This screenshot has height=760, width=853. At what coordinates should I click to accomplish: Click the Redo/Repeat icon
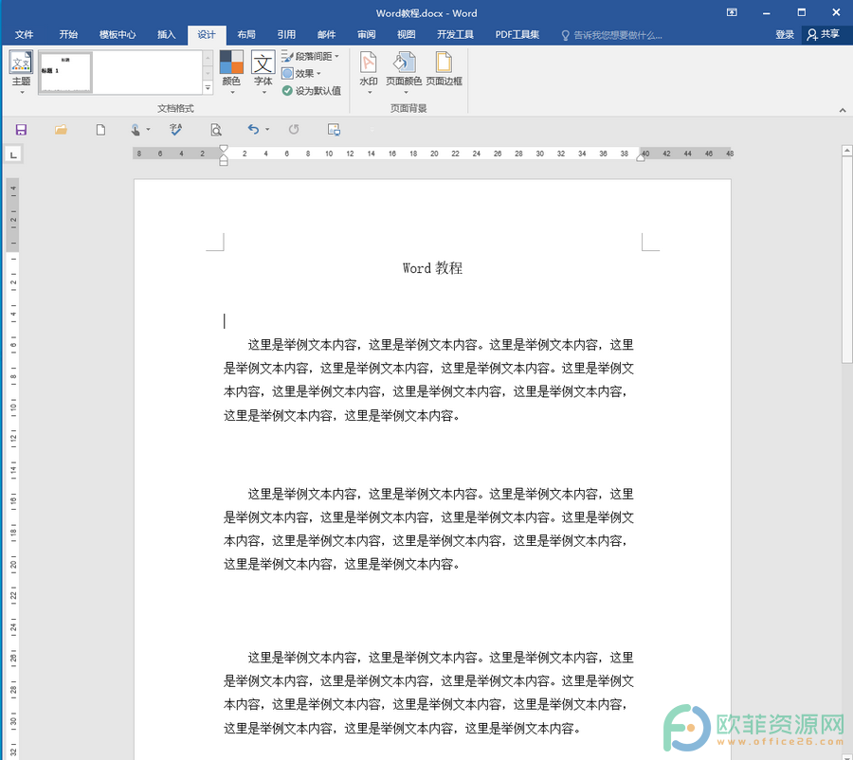tap(294, 130)
